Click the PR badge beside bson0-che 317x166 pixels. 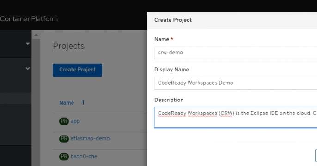point(64,156)
